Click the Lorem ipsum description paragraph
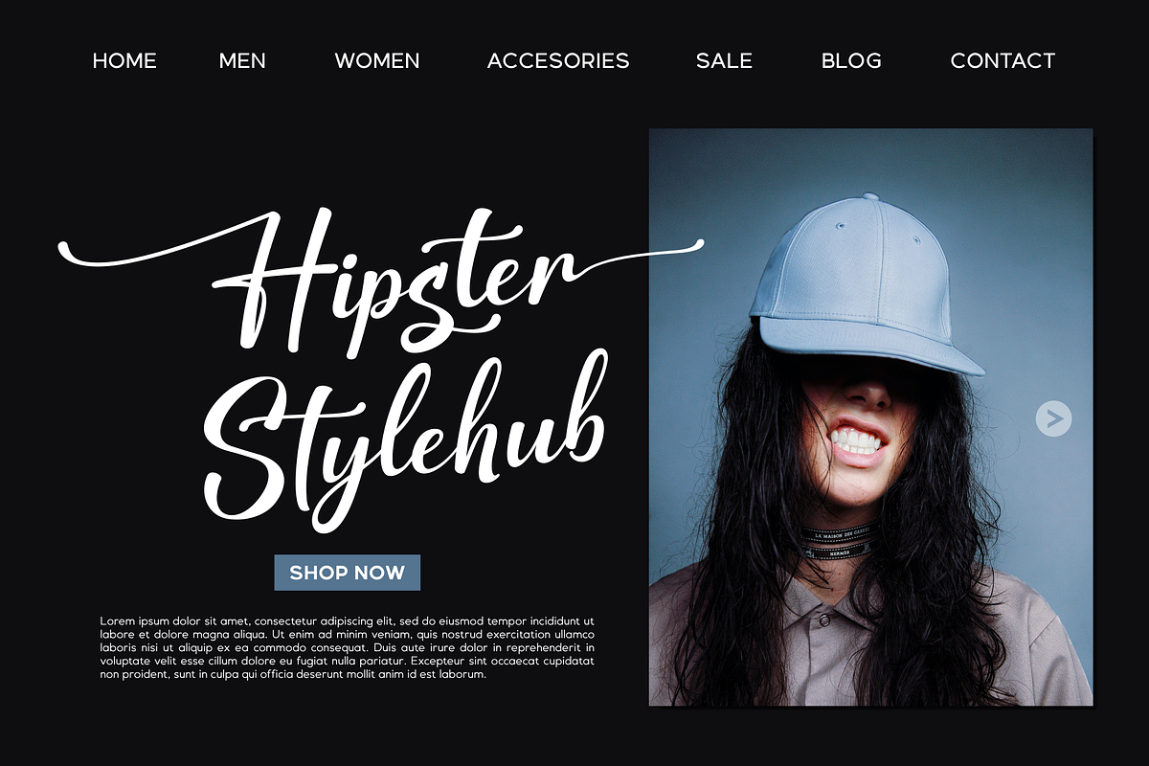This screenshot has height=766, width=1149. (x=348, y=647)
